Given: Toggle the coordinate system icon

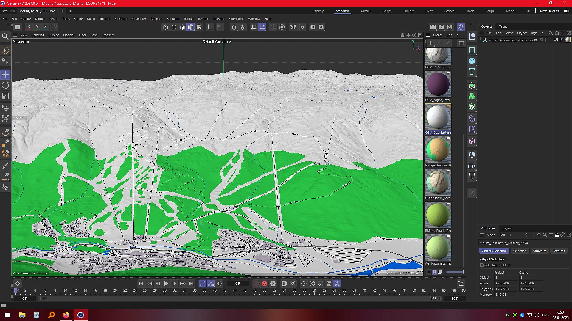Looking at the screenshot, I should pos(54,27).
